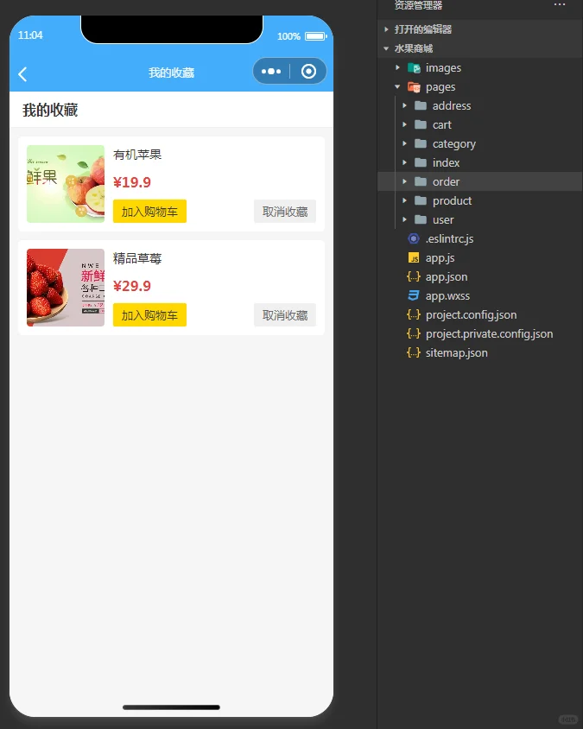Open the app.wxss file name
Screen dimensions: 583x729
[447, 295]
